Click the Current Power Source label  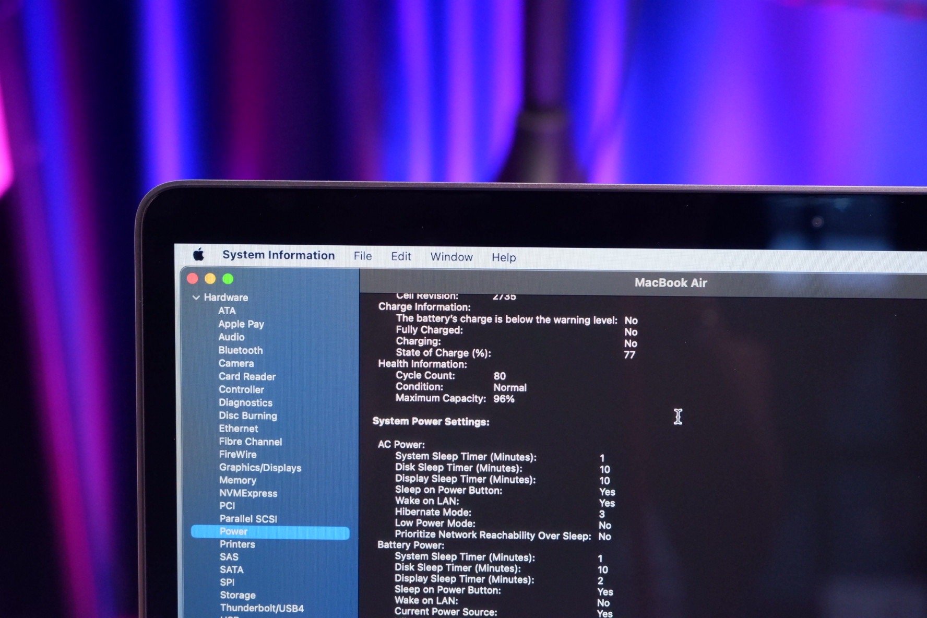pos(446,612)
